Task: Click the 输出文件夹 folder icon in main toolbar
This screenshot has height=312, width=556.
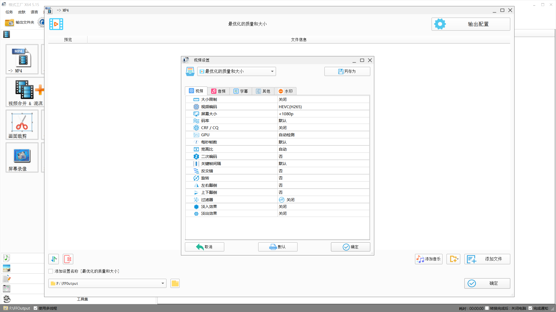Action: (x=9, y=23)
